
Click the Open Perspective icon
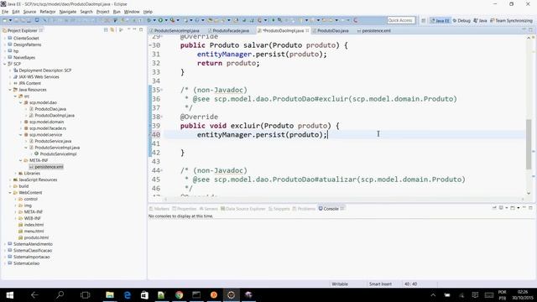(x=423, y=20)
